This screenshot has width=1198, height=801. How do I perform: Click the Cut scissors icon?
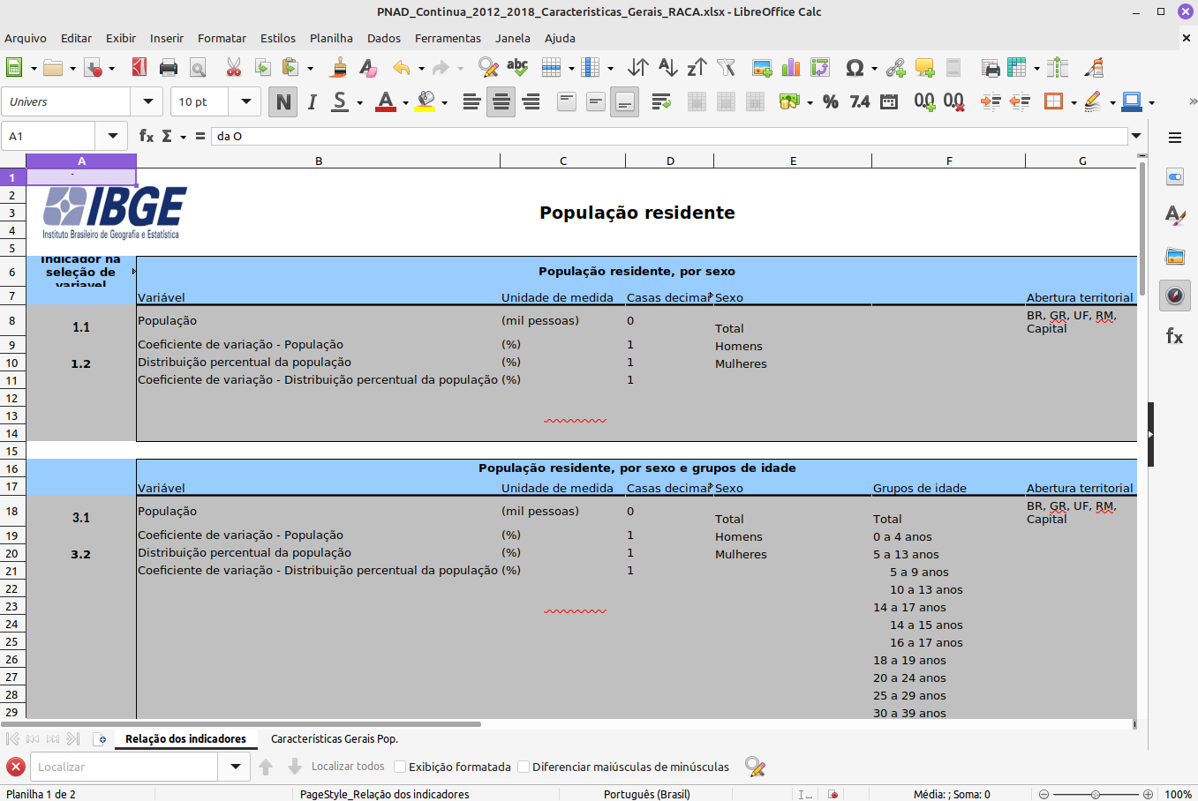(x=234, y=68)
